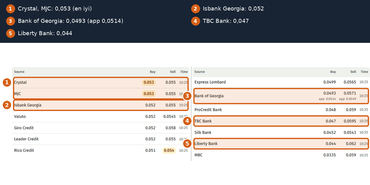Click the TBC Bank source name
This screenshot has height=185, width=370.
click(x=203, y=121)
